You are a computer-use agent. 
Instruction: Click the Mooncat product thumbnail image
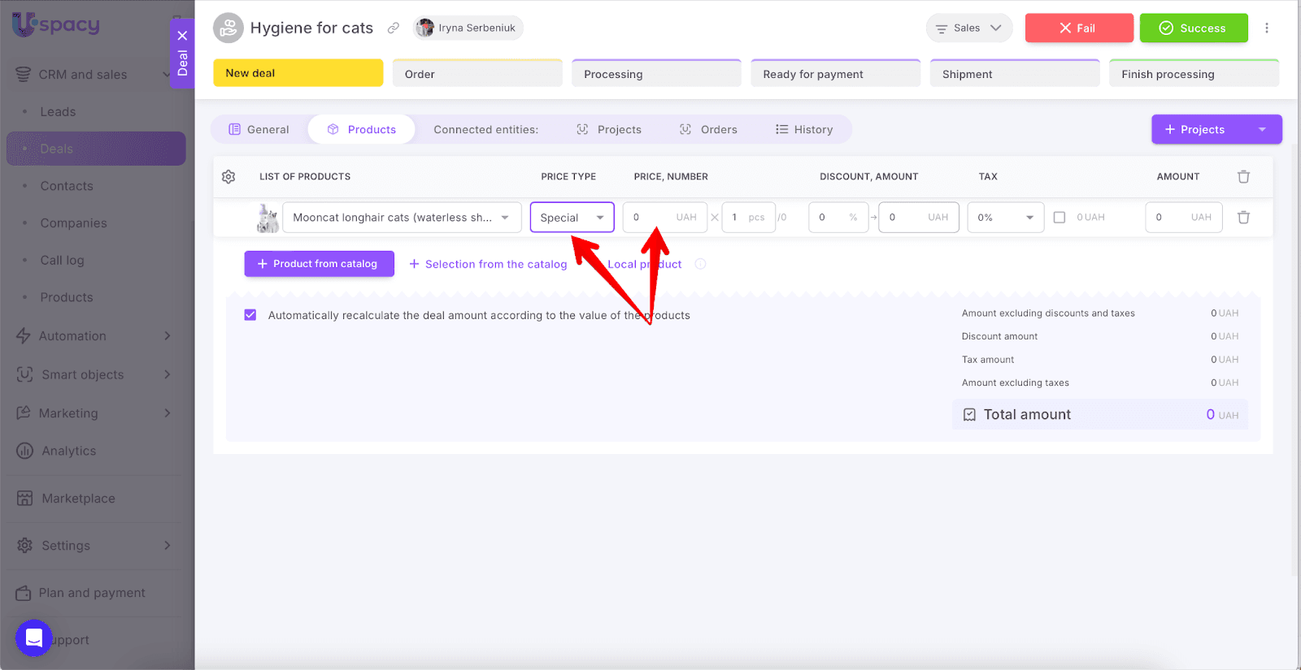[268, 218]
